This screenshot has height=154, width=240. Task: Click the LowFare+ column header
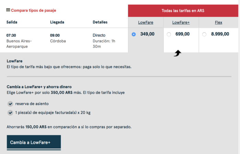(x=181, y=22)
